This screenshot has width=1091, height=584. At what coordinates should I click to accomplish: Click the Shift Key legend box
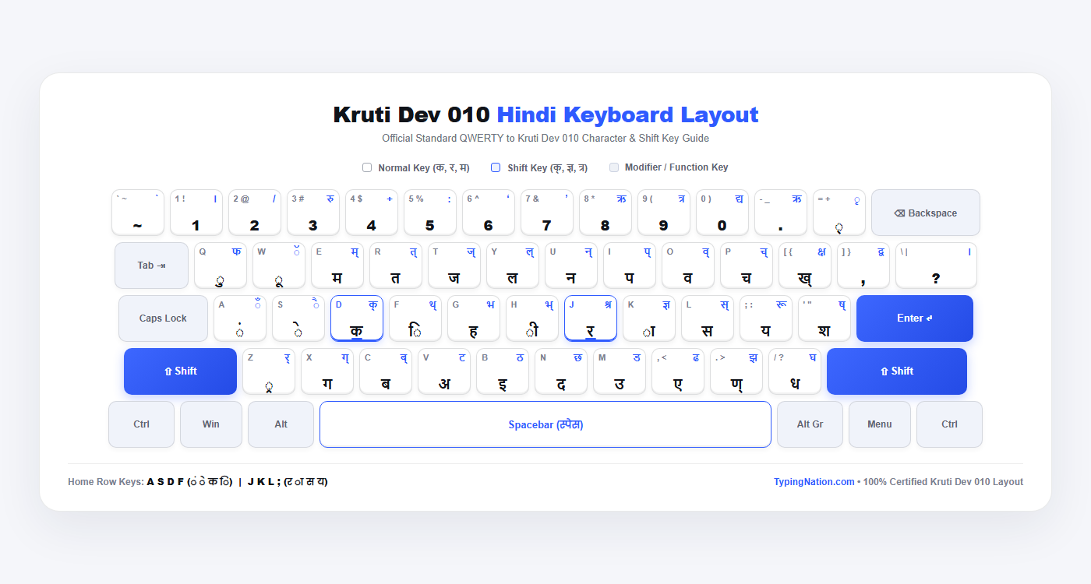pos(496,167)
